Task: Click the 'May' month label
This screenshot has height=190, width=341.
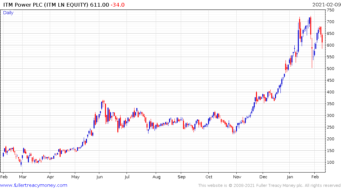Action: 75,177
